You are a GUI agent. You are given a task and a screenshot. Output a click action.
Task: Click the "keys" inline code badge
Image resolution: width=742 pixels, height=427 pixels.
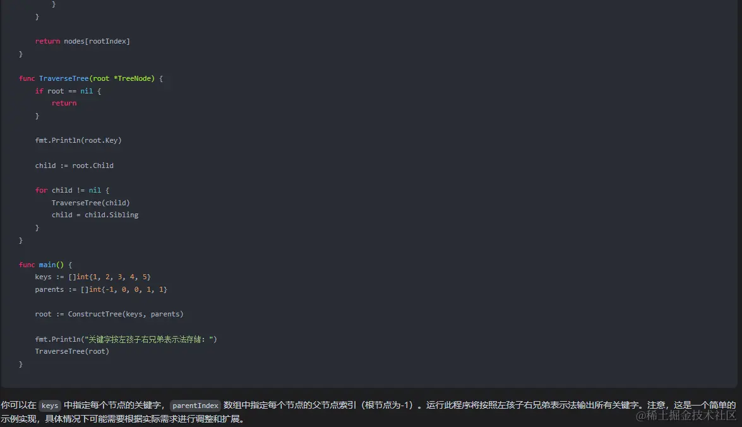pos(49,406)
